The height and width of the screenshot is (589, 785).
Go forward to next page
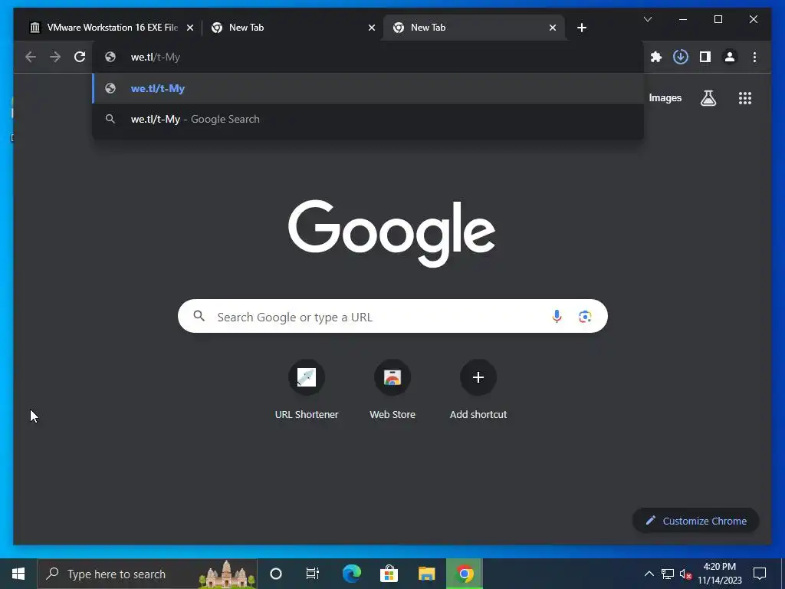point(55,57)
